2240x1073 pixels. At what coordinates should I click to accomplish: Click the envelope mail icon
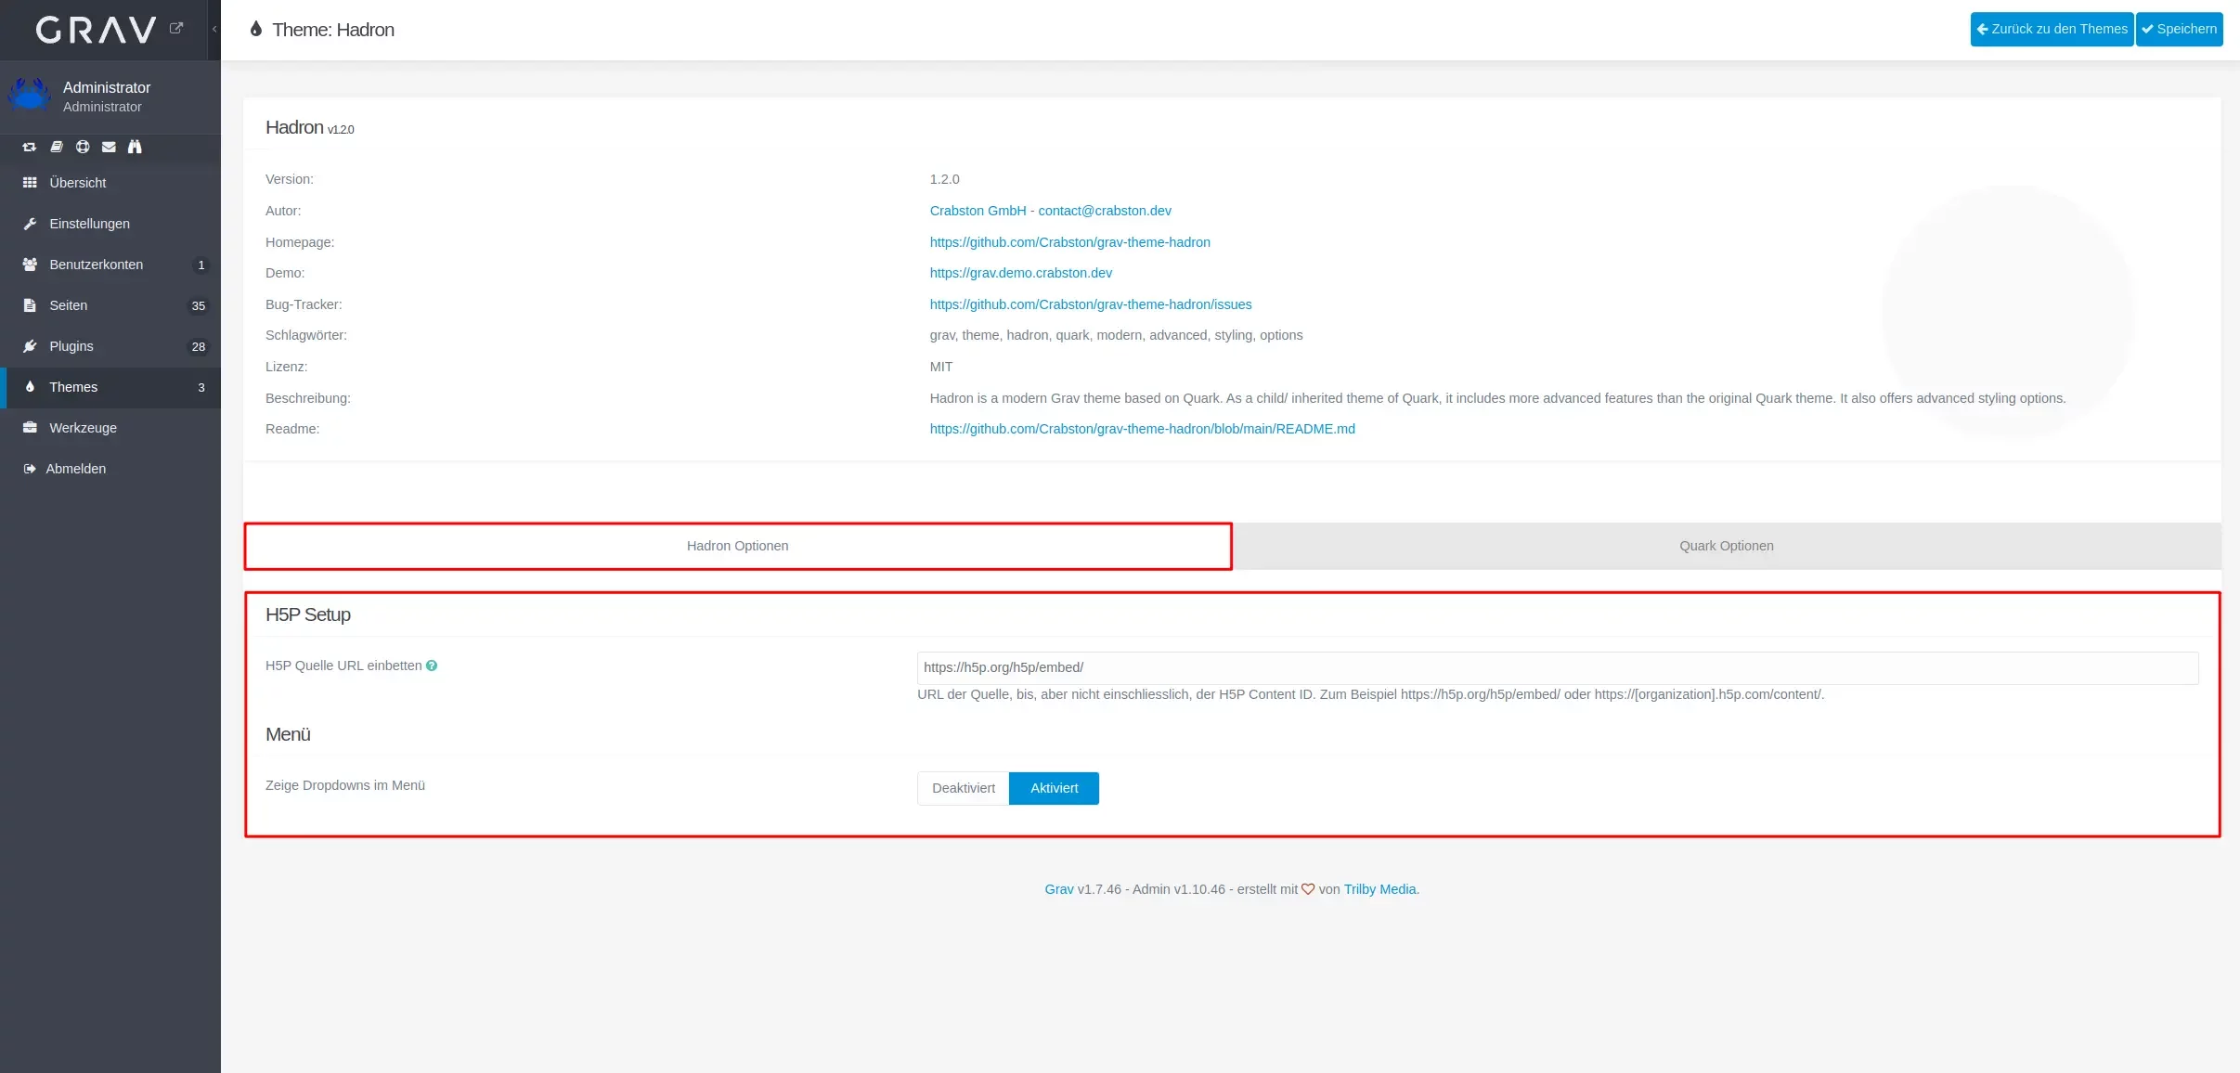[x=109, y=147]
